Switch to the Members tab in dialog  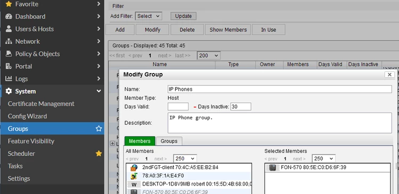pyautogui.click(x=140, y=141)
